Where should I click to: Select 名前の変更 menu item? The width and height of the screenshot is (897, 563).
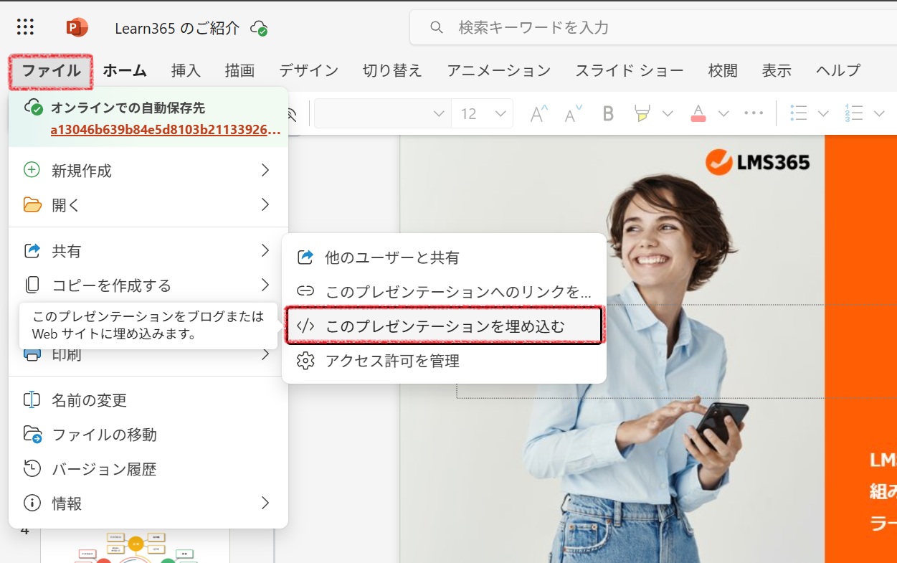148,400
